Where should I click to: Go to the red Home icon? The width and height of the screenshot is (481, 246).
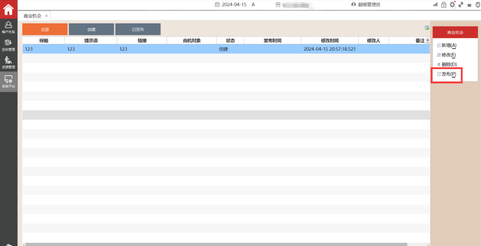[x=8, y=9]
